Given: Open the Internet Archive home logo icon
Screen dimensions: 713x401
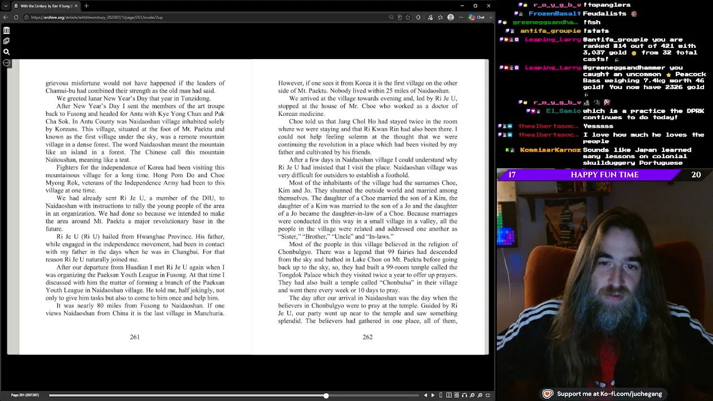Looking at the screenshot, I should 6,31.
